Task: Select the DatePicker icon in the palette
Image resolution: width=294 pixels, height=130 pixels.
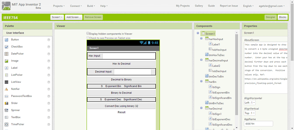Action: tap(6, 54)
